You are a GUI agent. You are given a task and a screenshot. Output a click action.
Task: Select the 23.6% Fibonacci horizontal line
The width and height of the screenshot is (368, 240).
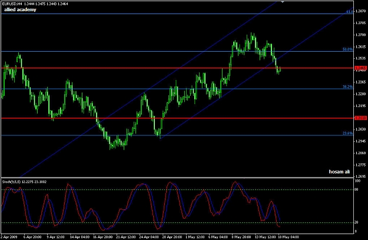(177, 135)
